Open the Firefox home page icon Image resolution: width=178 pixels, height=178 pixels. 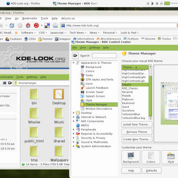28,25
